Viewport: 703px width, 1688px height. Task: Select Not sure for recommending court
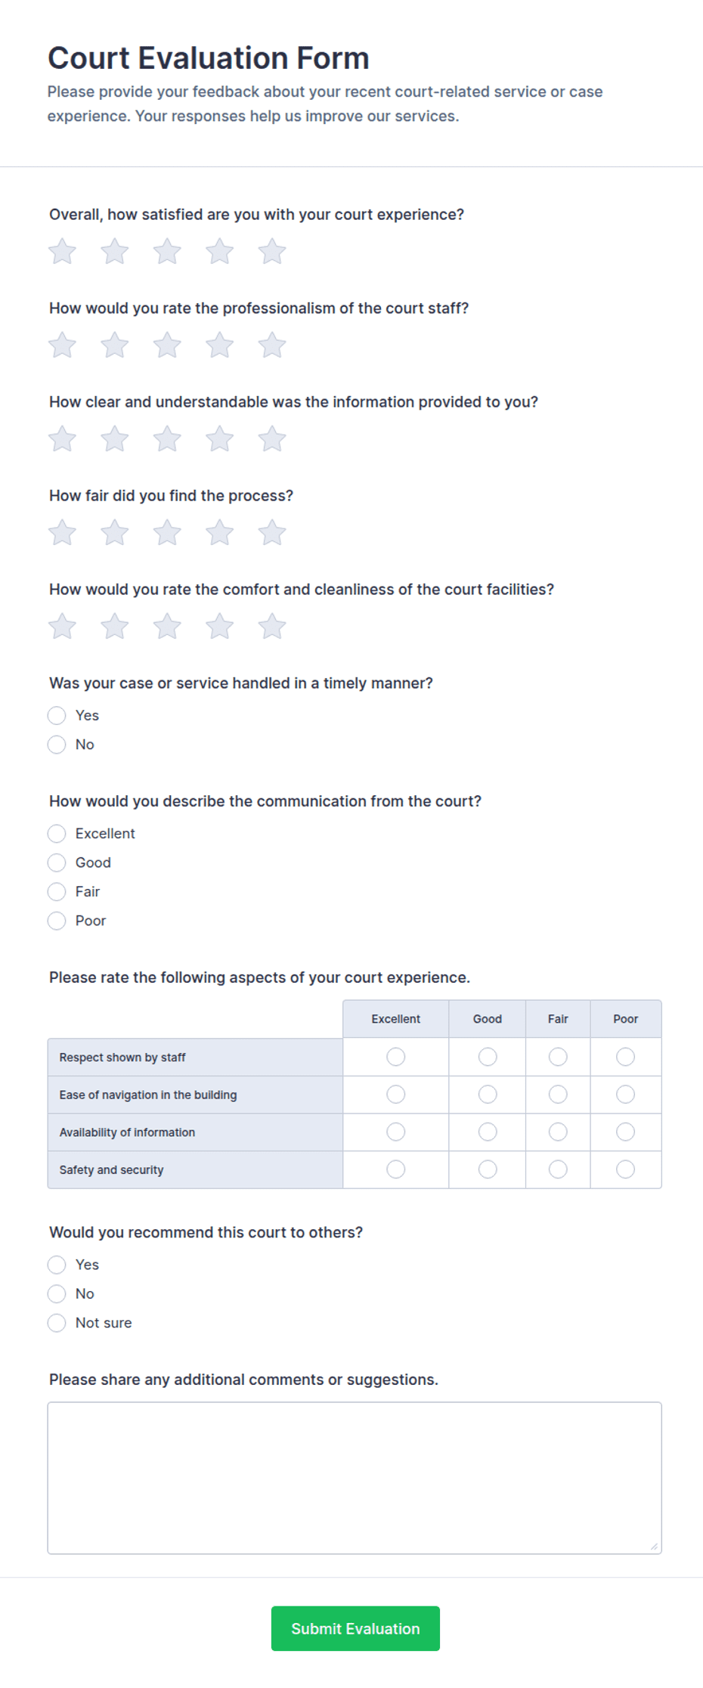tap(57, 1323)
